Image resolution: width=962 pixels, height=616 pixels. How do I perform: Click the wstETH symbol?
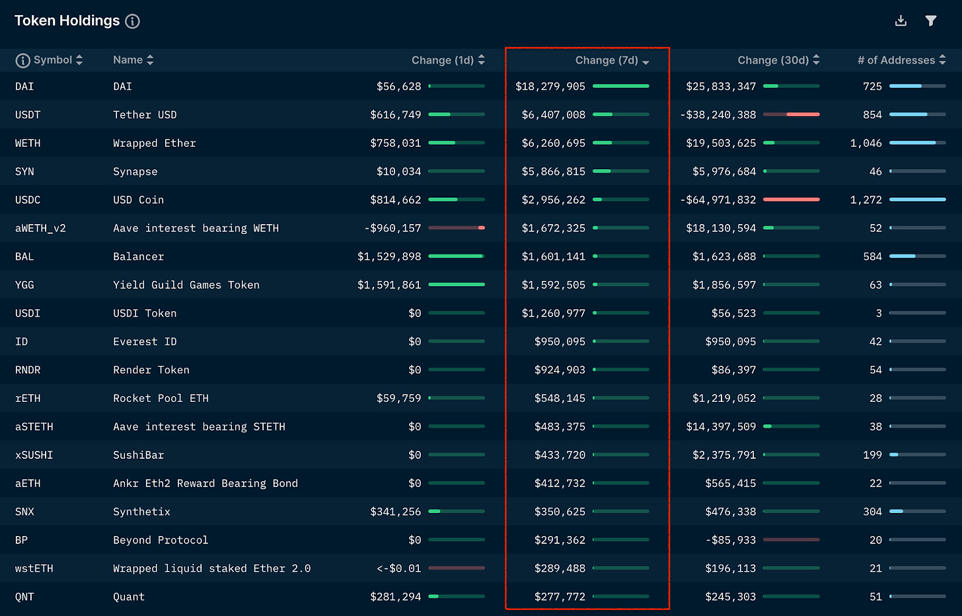pos(34,569)
